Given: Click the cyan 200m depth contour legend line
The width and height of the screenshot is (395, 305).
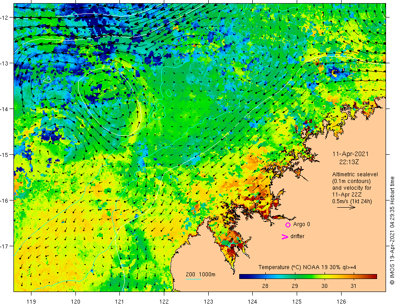Looking at the screenshot, I should click(193, 279).
